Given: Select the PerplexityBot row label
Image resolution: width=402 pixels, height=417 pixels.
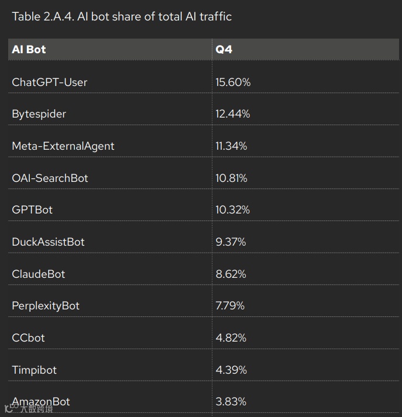Looking at the screenshot, I should 46,306.
